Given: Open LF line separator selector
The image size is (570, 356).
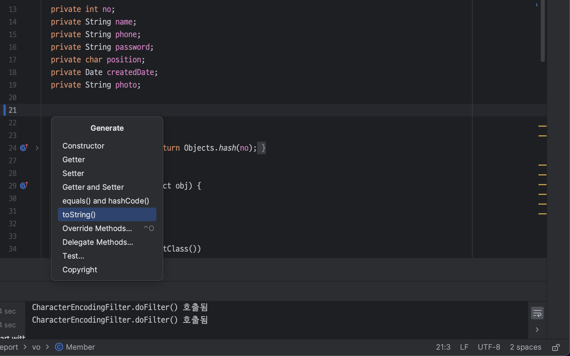Looking at the screenshot, I should [464, 347].
